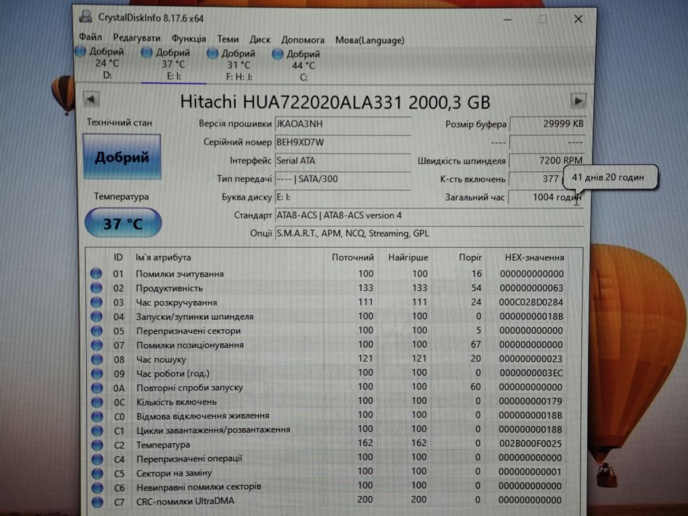The height and width of the screenshot is (516, 688).
Task: Click the Технічний стан label
Action: [x=120, y=122]
